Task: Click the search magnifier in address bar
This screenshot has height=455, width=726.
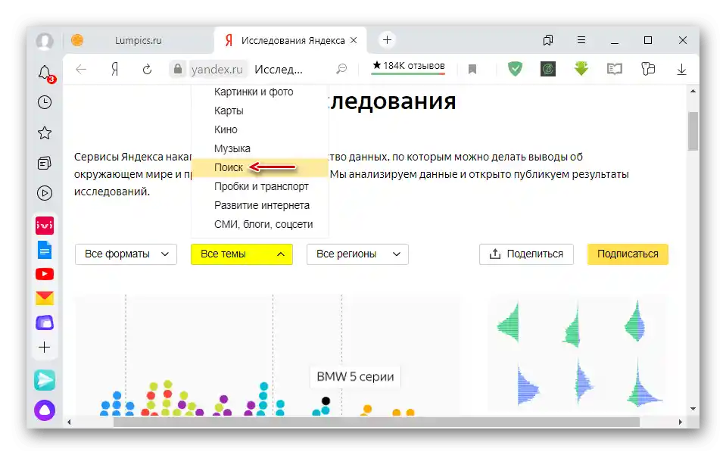Action: (341, 70)
